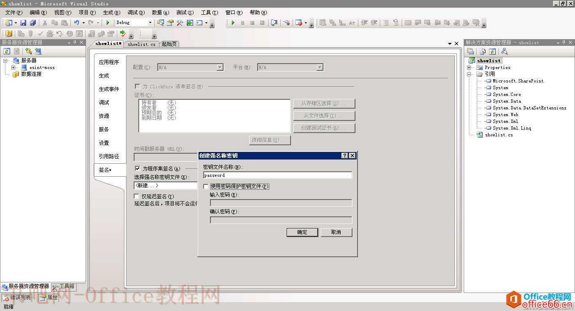Click 确定 OK button in key dialog

pos(302,232)
